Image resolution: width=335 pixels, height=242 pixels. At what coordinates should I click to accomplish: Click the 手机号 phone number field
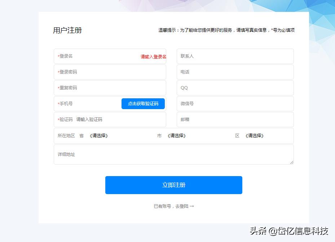click(x=83, y=104)
